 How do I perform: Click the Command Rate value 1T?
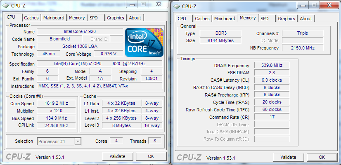pos(272,117)
